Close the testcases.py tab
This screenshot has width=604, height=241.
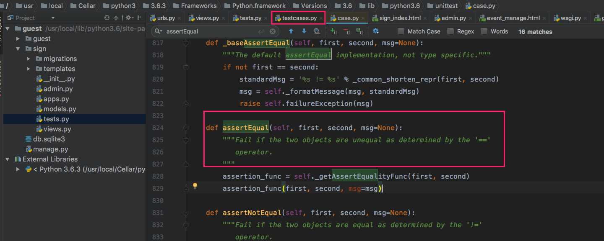click(x=321, y=18)
